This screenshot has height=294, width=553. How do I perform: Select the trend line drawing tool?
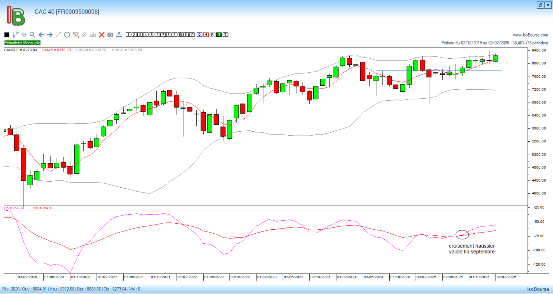coord(58,35)
